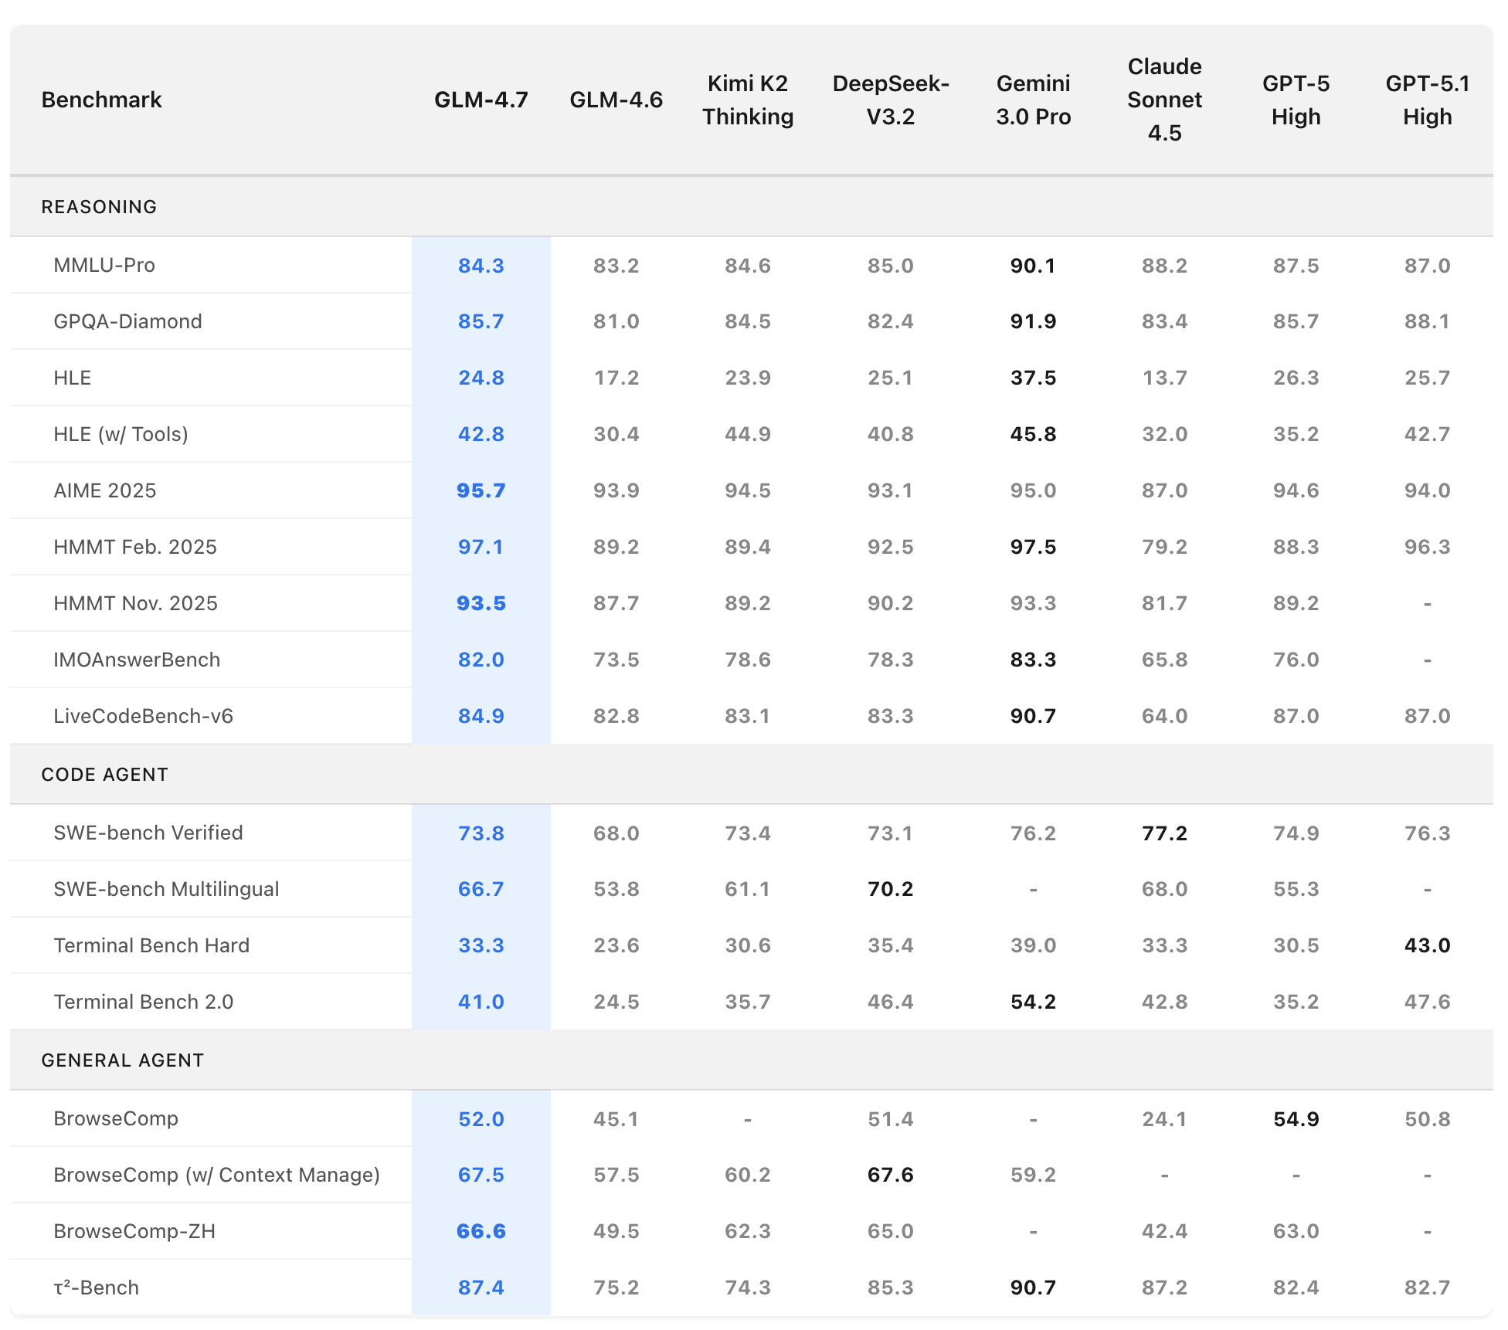
Task: Click the Benchmark header cell
Action: point(101,100)
